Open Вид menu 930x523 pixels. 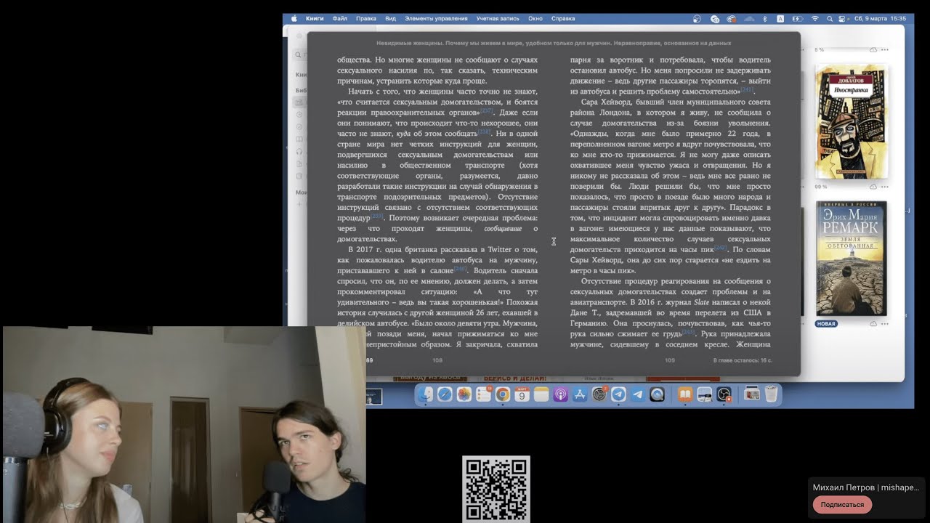click(390, 18)
